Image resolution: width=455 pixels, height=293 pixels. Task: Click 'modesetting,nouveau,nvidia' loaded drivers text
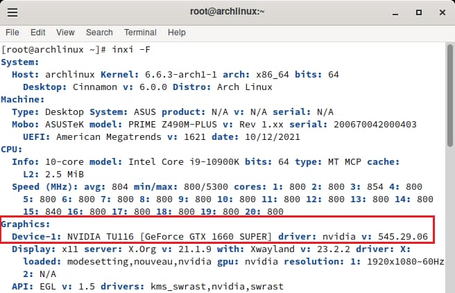(x=139, y=261)
